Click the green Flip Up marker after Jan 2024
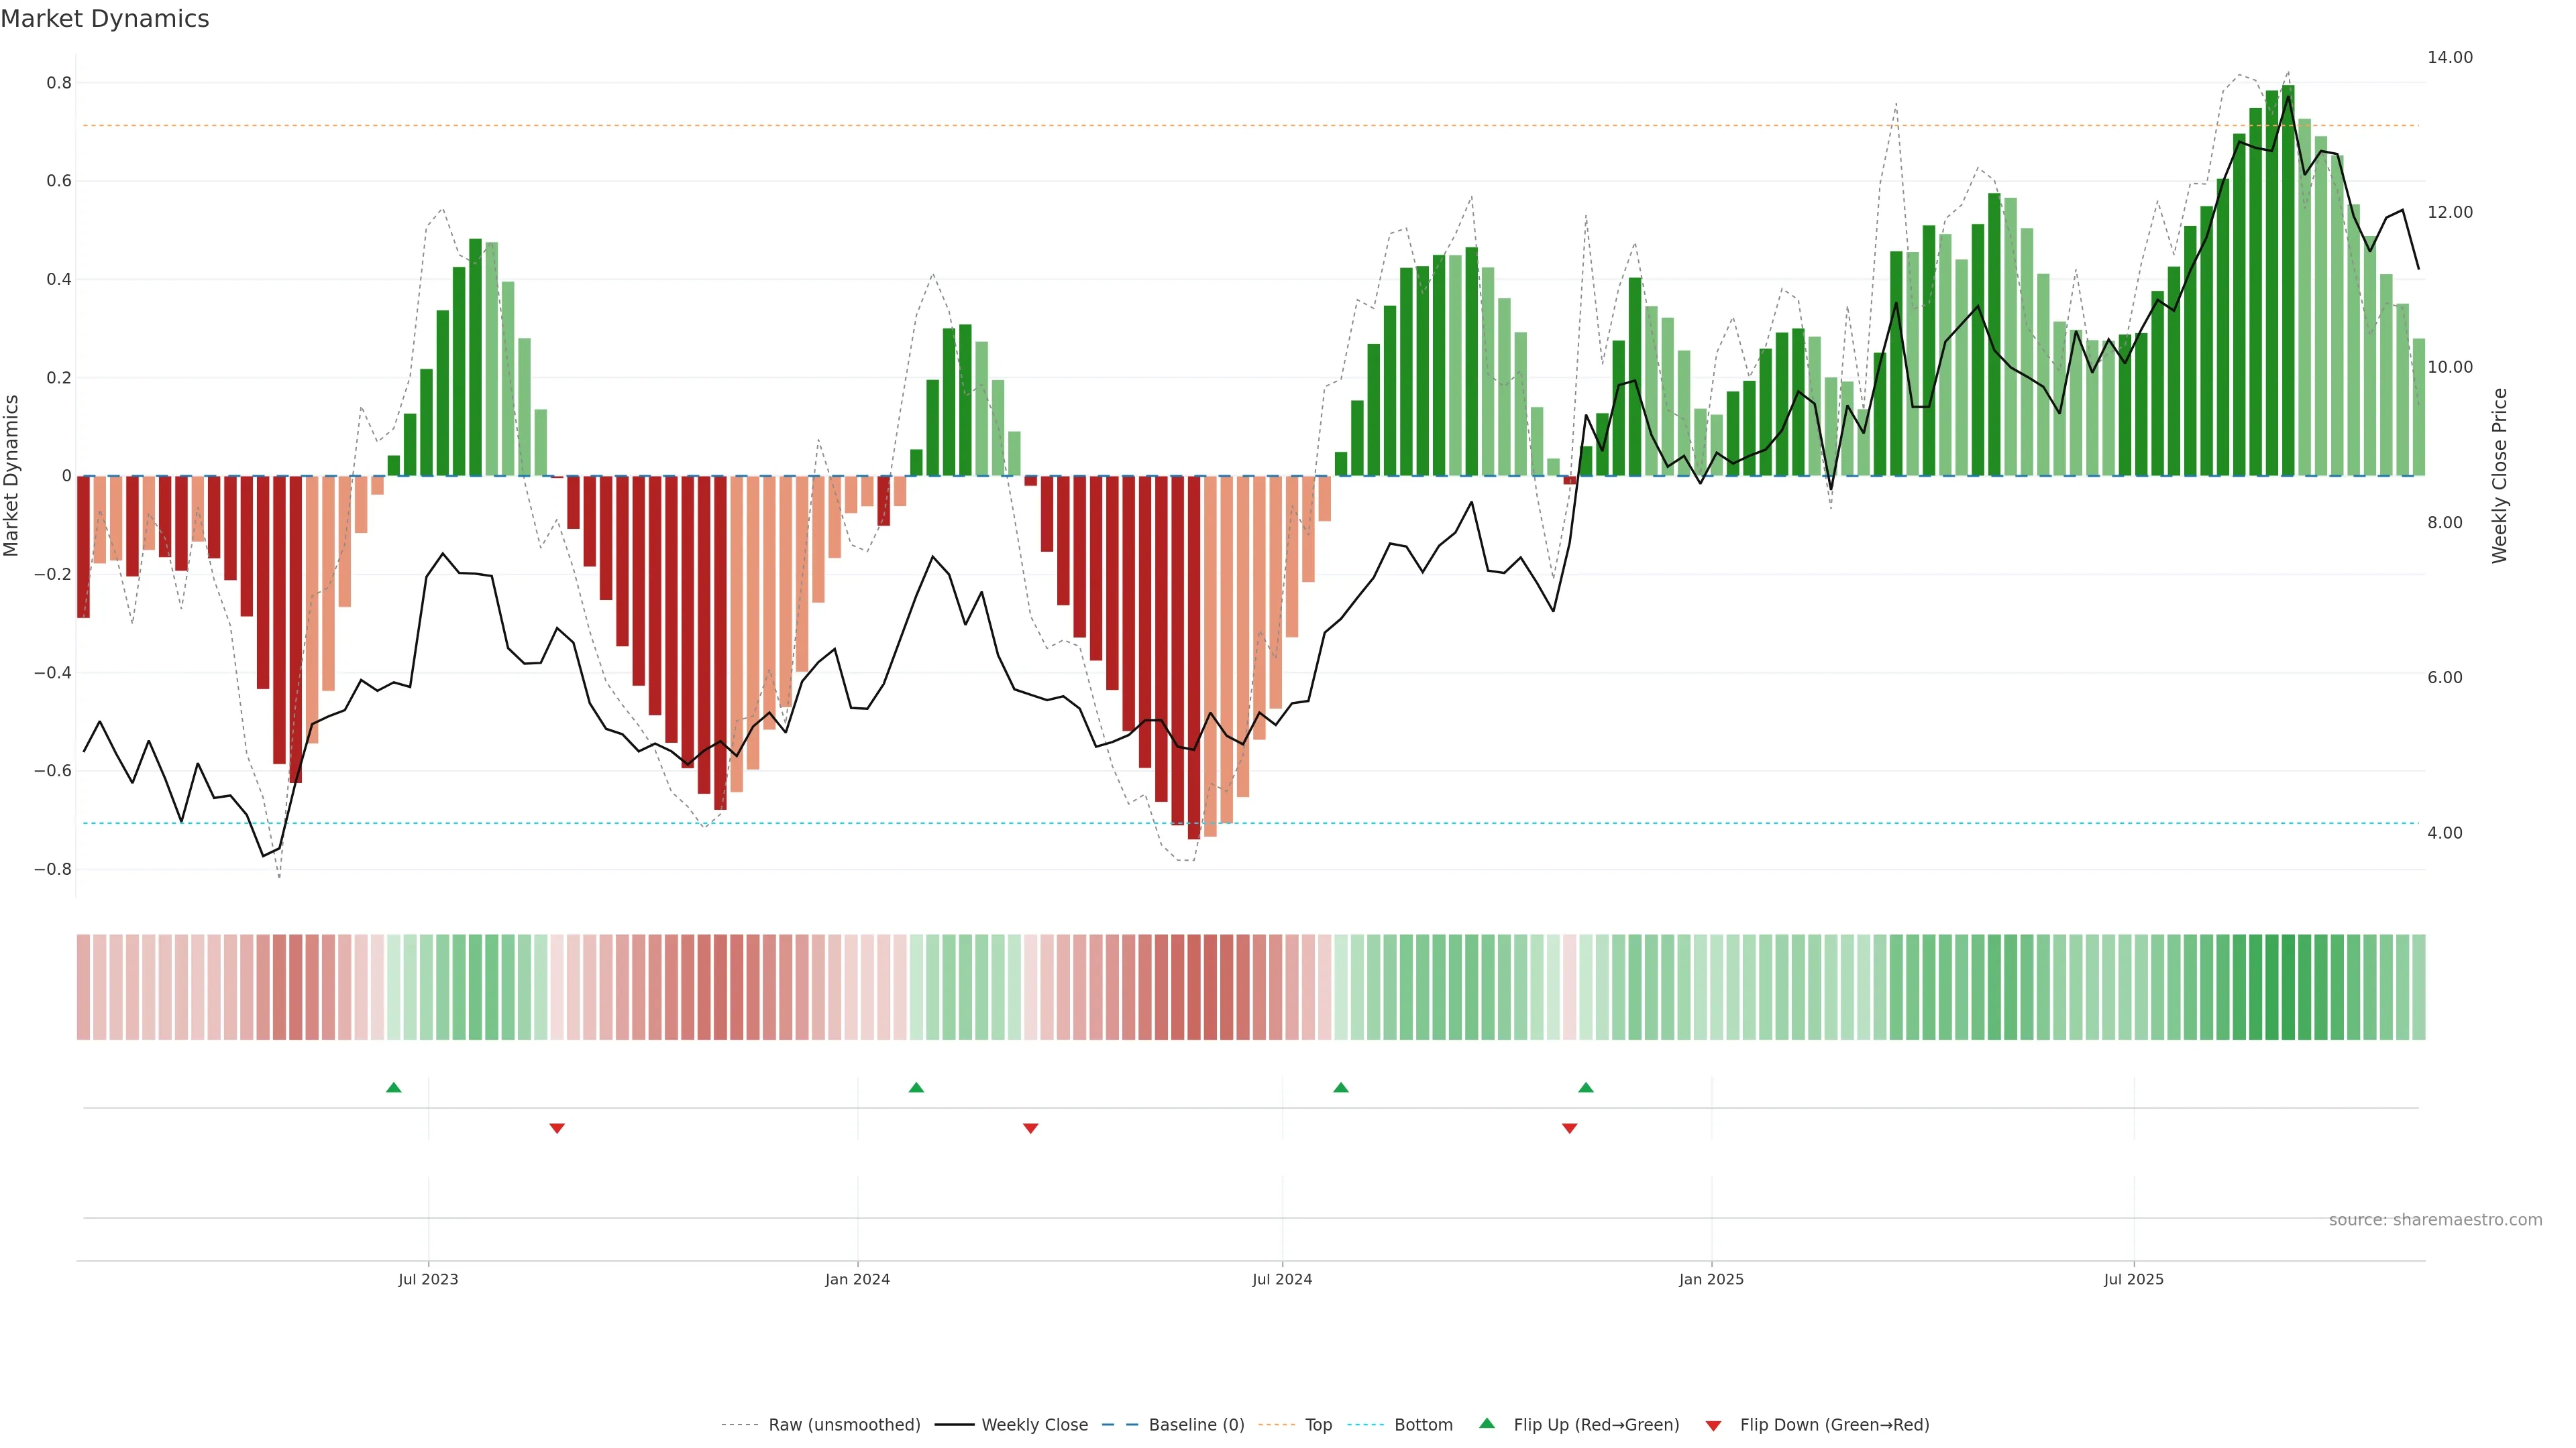 (x=916, y=1087)
